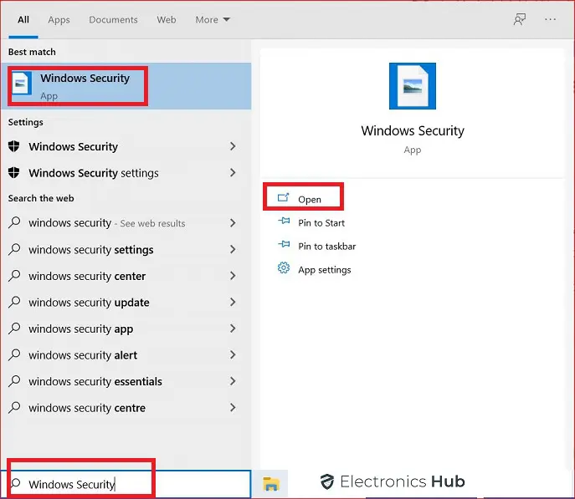Expand arrow for 'windows security essentials'

[233, 381]
